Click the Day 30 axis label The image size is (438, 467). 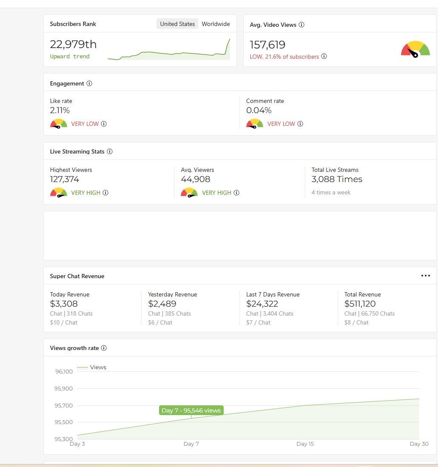tap(419, 444)
